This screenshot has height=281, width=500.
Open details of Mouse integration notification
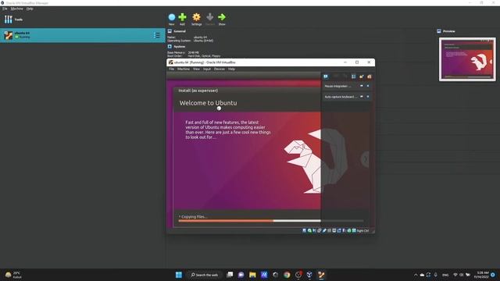(362, 86)
